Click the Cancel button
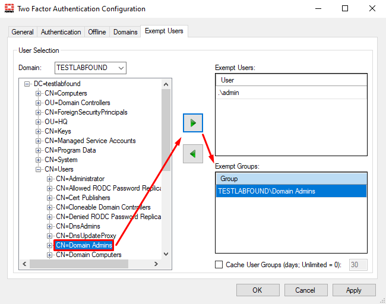The height and width of the screenshot is (304, 386). pyautogui.click(x=306, y=290)
